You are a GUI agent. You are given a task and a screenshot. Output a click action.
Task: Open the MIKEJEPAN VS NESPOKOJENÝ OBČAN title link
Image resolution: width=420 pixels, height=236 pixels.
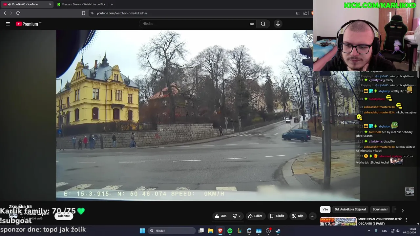pos(380,221)
